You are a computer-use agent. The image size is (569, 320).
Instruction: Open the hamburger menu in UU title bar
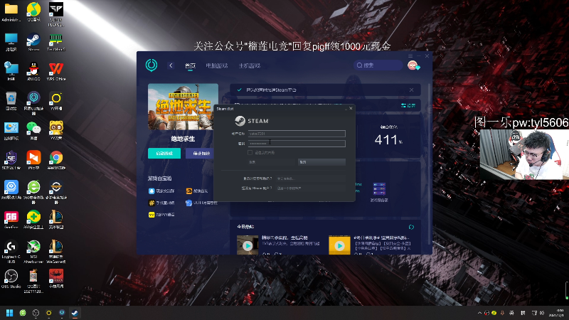click(x=410, y=56)
